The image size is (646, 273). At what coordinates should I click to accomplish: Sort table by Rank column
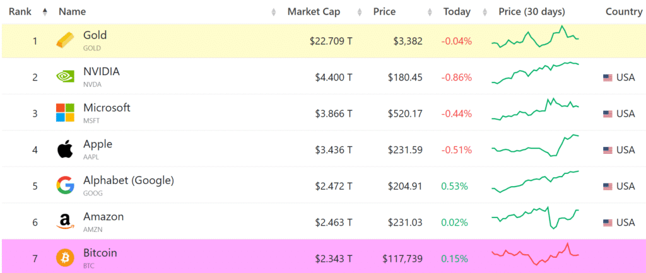pos(20,12)
